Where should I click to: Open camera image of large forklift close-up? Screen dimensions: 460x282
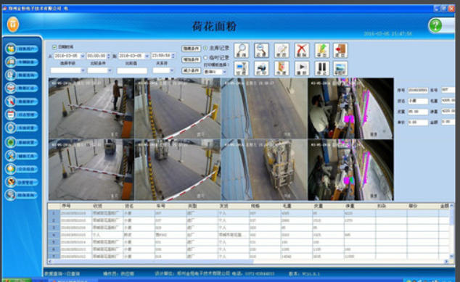[265, 170]
